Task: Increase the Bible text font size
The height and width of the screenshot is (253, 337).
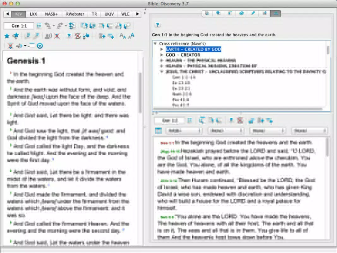Action: coord(131,36)
